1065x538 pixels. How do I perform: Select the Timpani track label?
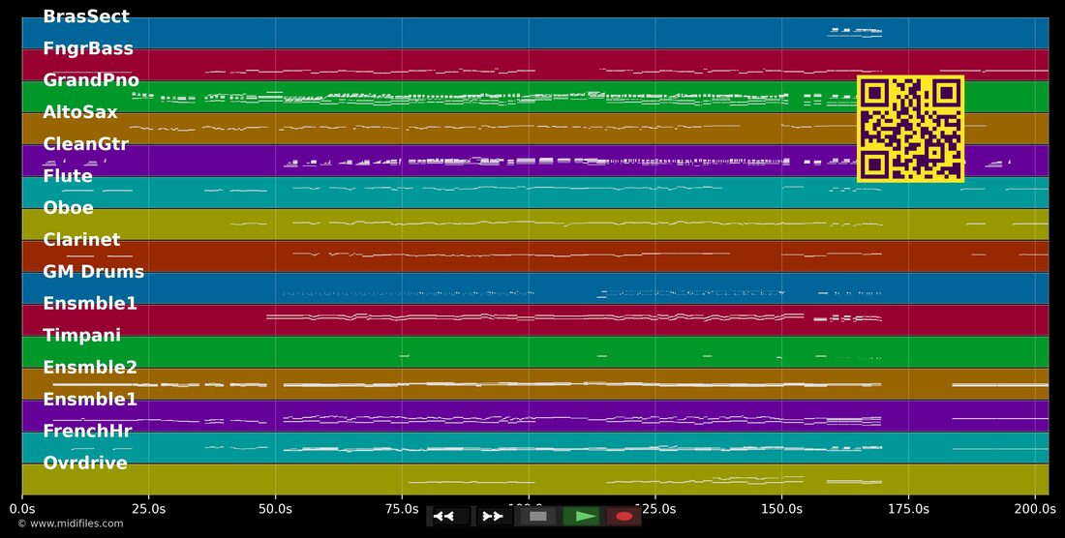click(x=81, y=335)
